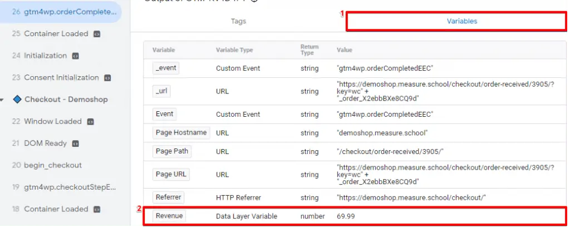Image resolution: width=570 pixels, height=228 pixels.
Task: Click the Revenue value 69.99
Action: click(346, 216)
